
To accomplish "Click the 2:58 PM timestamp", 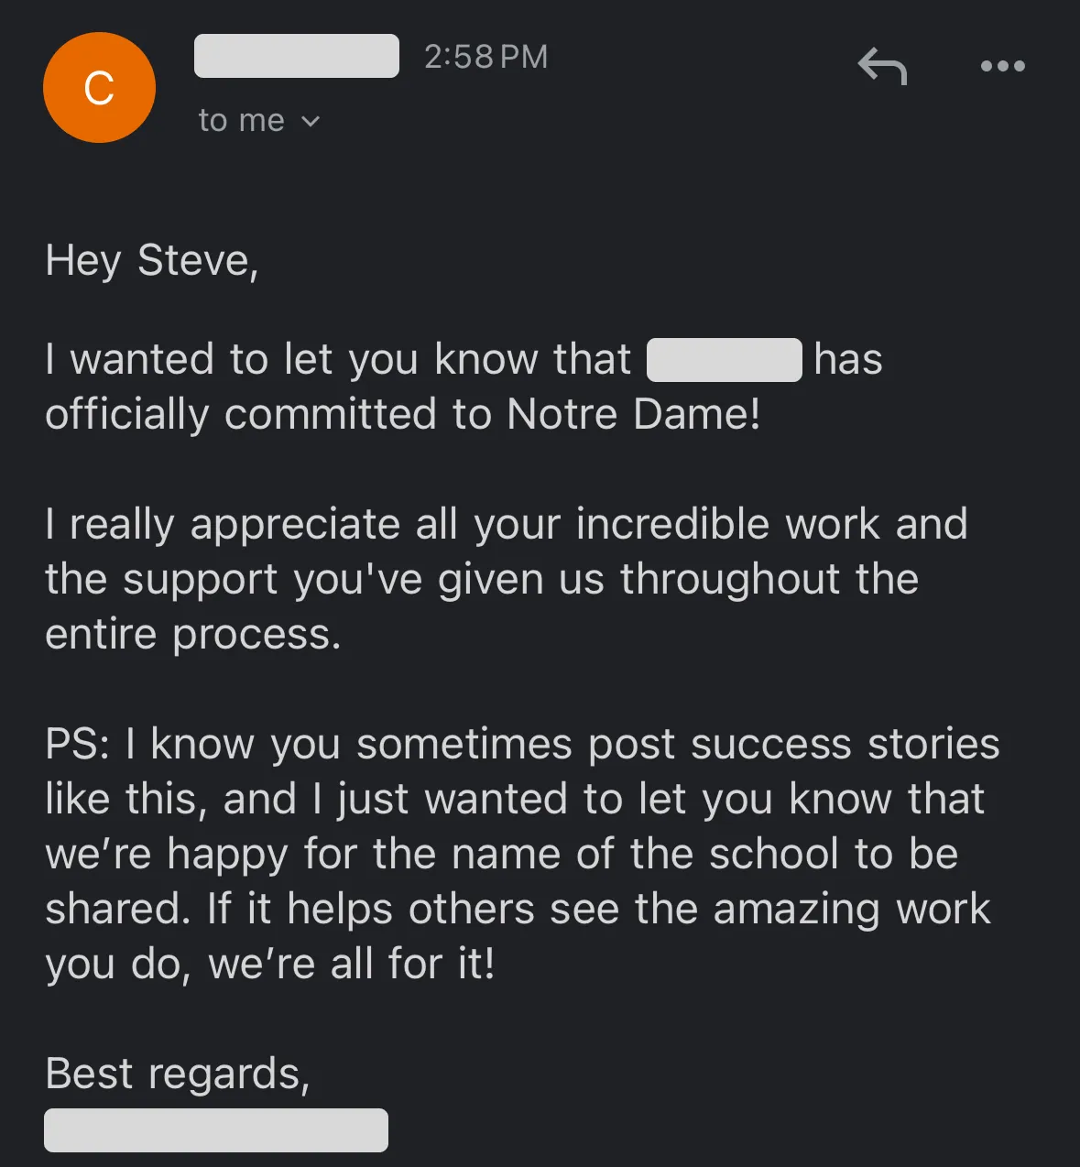I will (x=485, y=57).
